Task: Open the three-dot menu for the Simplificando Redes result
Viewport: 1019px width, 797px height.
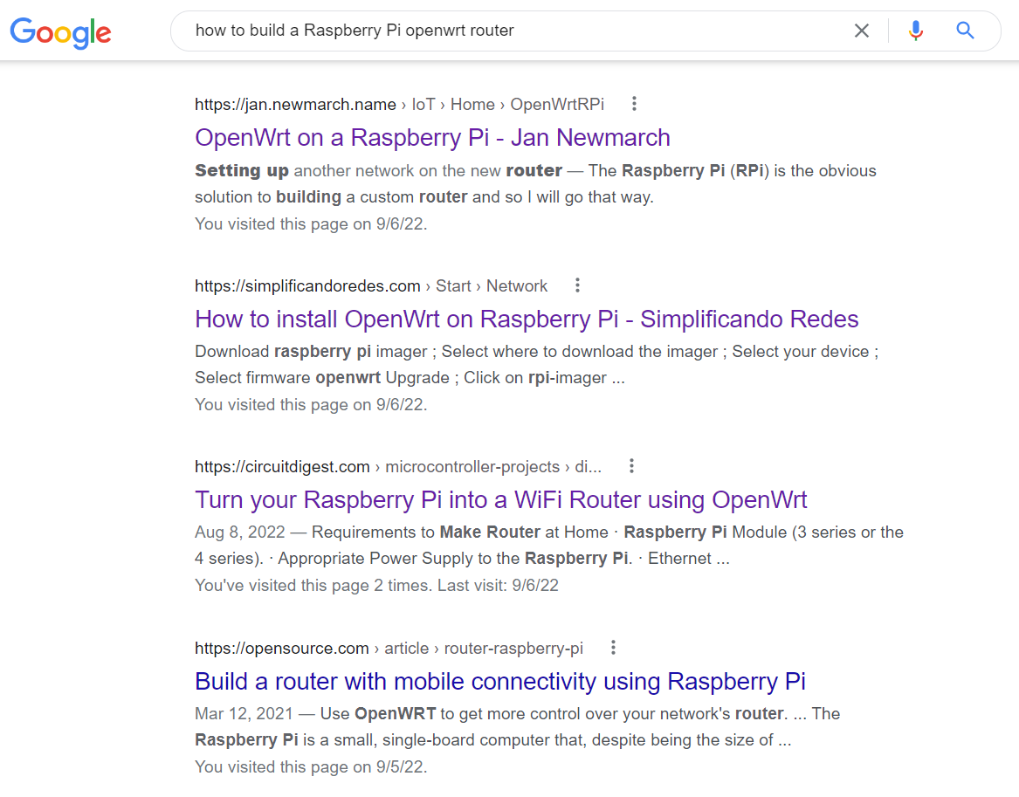Action: coord(577,285)
